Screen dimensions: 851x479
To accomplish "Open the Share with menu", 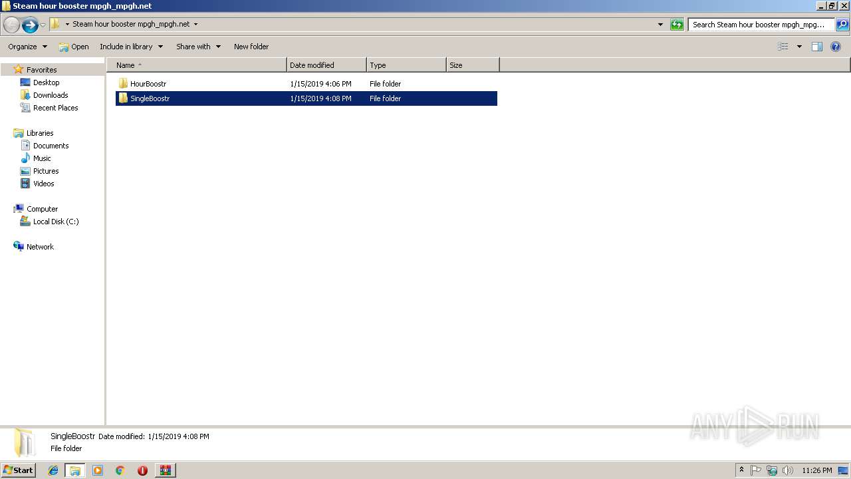I will coord(198,47).
